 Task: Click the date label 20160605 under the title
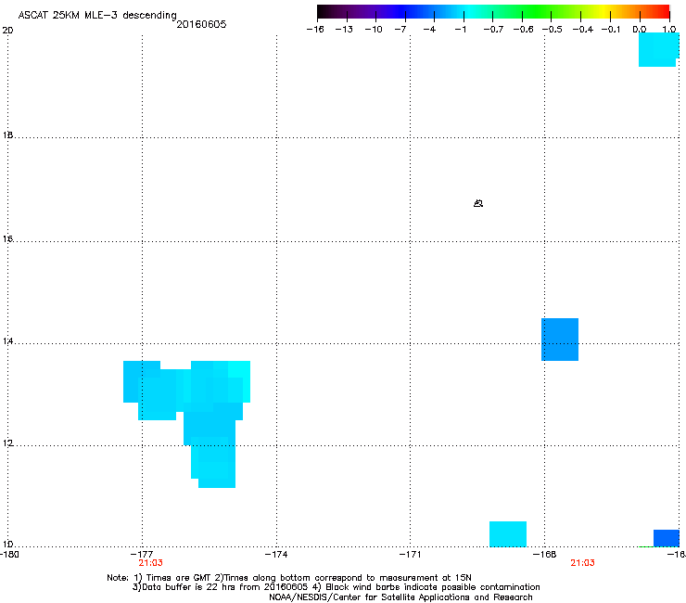201,24
